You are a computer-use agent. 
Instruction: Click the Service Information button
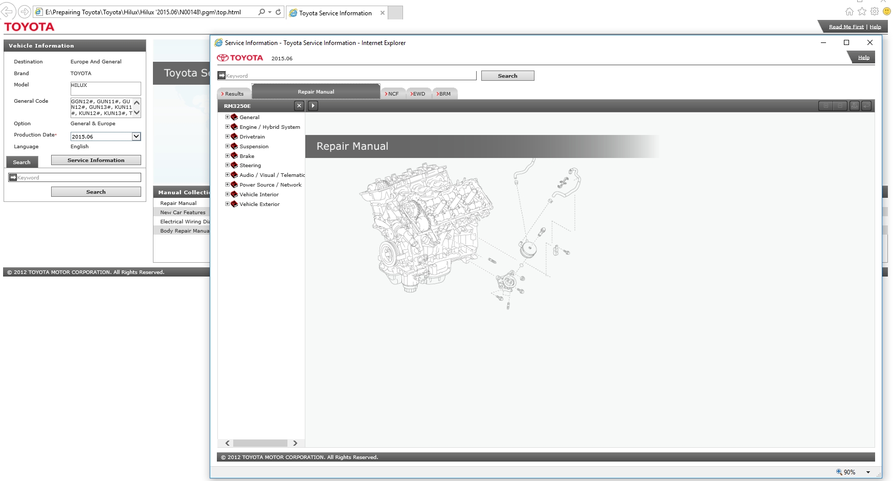click(96, 161)
